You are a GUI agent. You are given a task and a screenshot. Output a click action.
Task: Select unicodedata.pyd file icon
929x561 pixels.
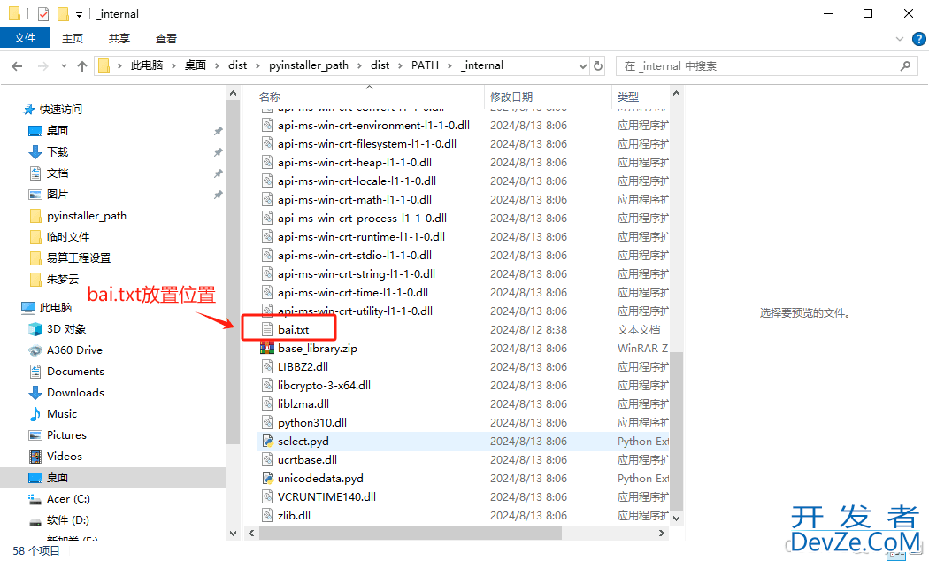(x=267, y=478)
